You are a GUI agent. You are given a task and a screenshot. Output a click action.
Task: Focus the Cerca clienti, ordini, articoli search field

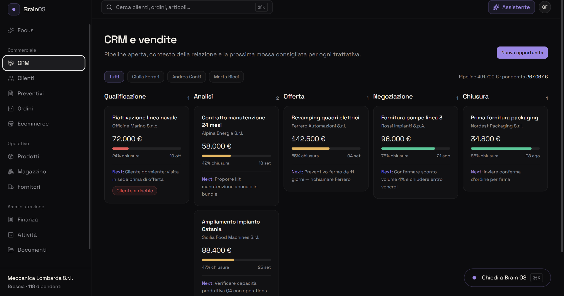coord(187,7)
